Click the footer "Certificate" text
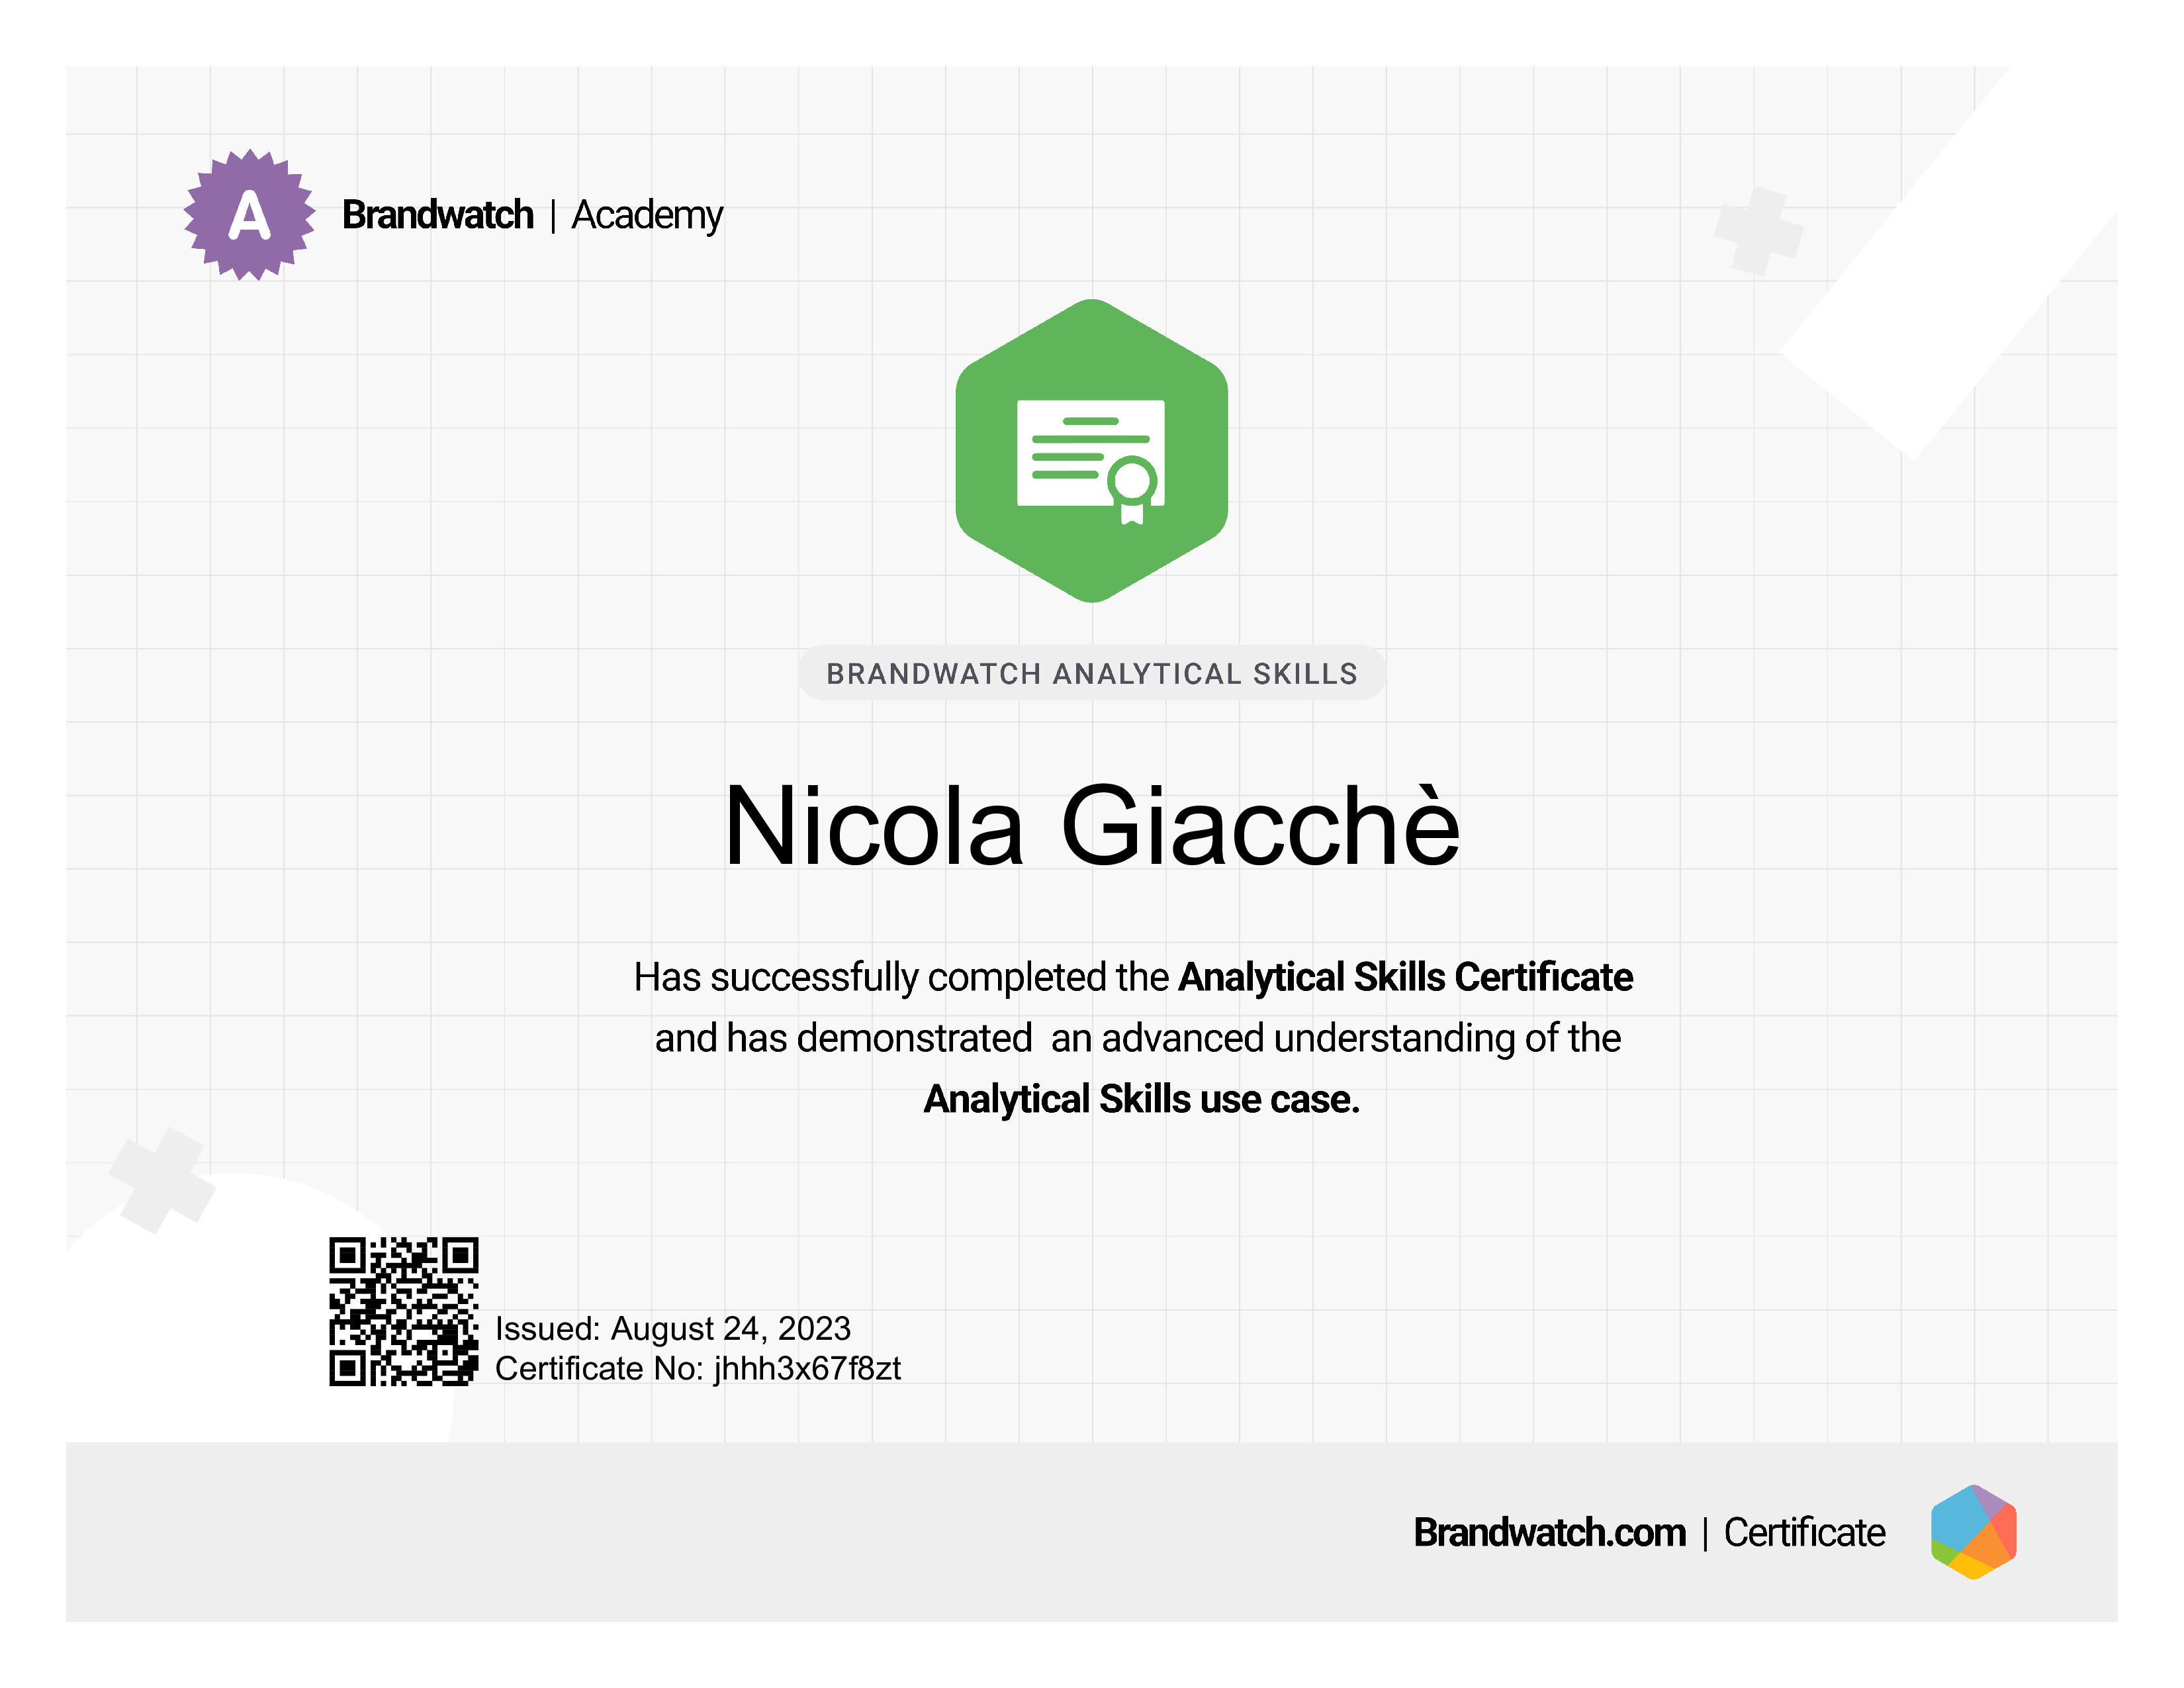 (x=1805, y=1532)
